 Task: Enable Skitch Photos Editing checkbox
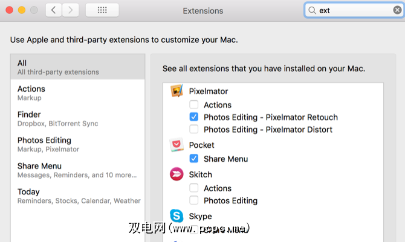pyautogui.click(x=194, y=200)
